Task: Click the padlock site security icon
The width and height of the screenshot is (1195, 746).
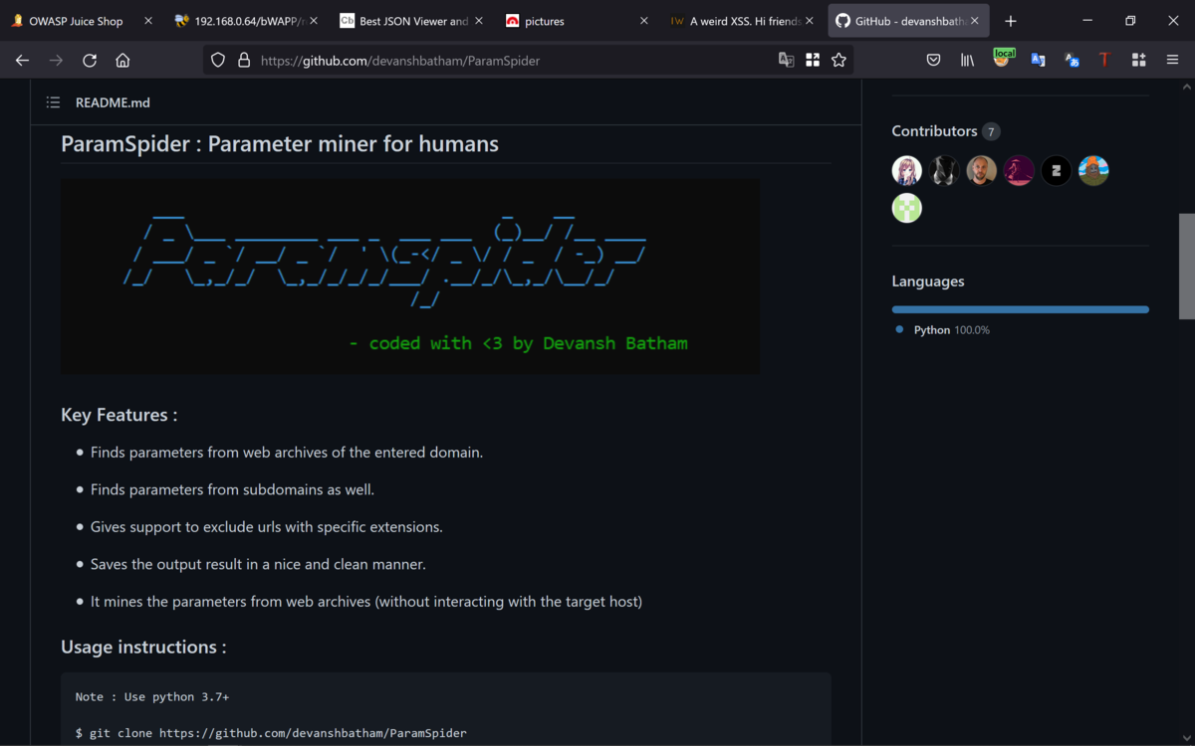Action: 244,61
